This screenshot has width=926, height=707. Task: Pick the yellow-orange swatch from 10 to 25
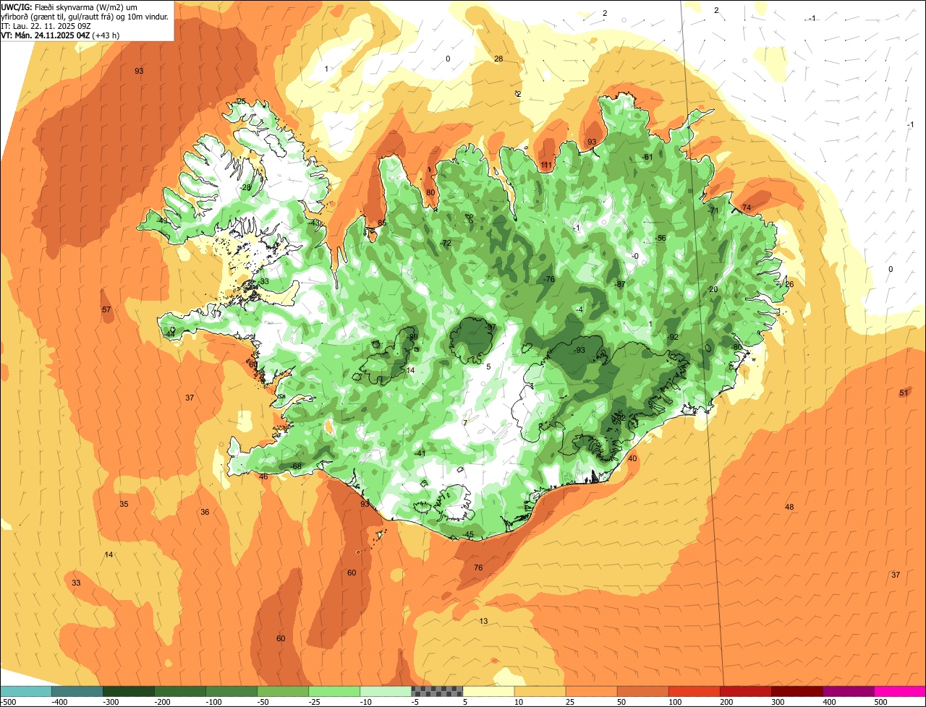[x=540, y=692]
